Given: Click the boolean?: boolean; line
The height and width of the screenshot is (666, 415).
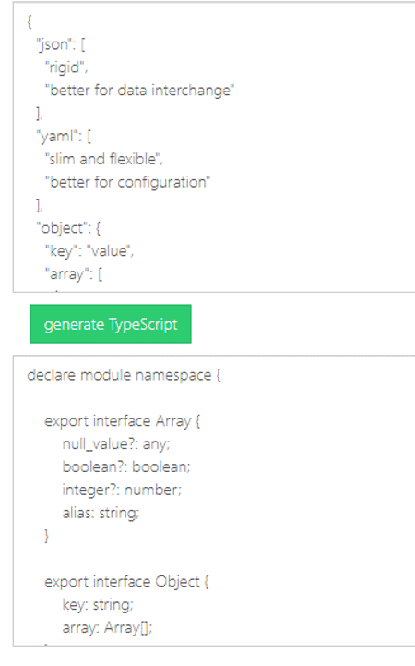Looking at the screenshot, I should pos(126,467).
